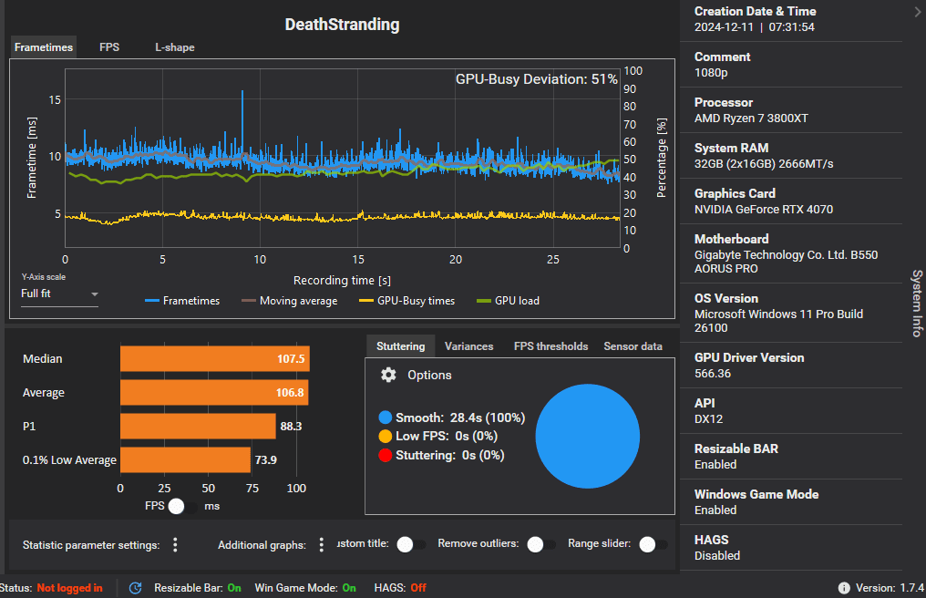Open the stuttering Options gear icon

(388, 375)
